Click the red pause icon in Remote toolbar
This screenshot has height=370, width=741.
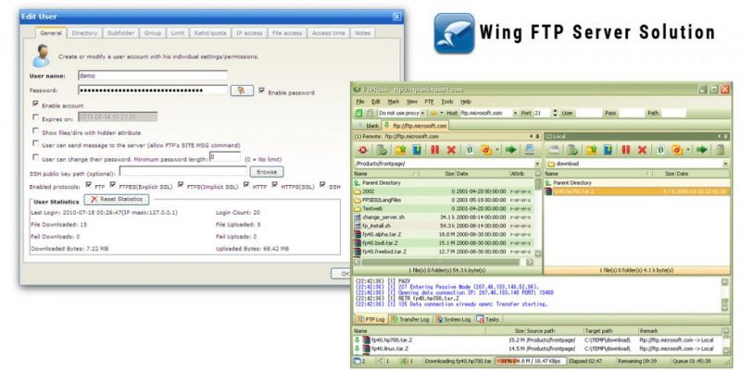[x=434, y=150]
